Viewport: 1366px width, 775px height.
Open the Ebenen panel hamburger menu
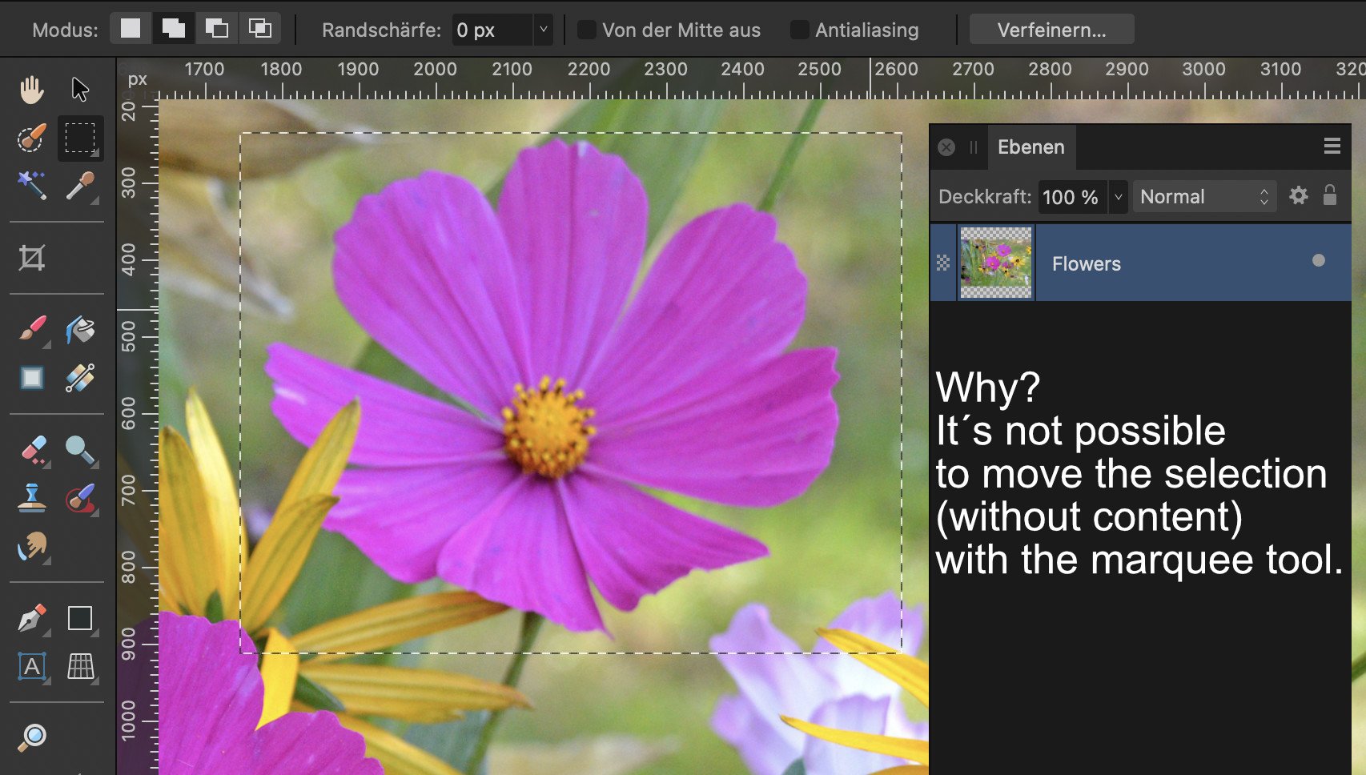coord(1332,146)
